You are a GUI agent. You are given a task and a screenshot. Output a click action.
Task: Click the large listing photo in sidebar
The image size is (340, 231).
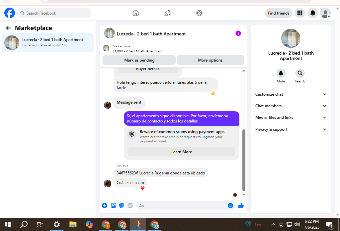291,38
